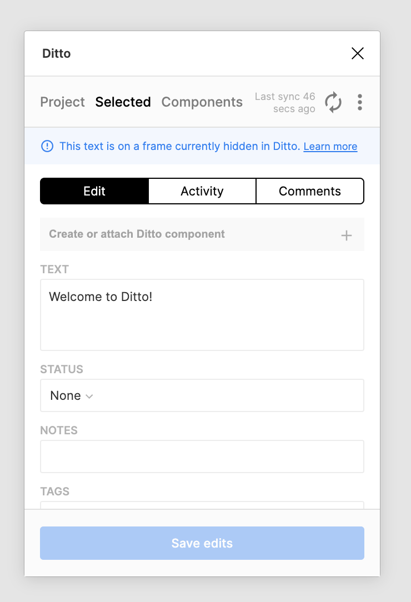This screenshot has width=411, height=602.
Task: Click into the Welcome to Ditto text box
Action: point(202,315)
